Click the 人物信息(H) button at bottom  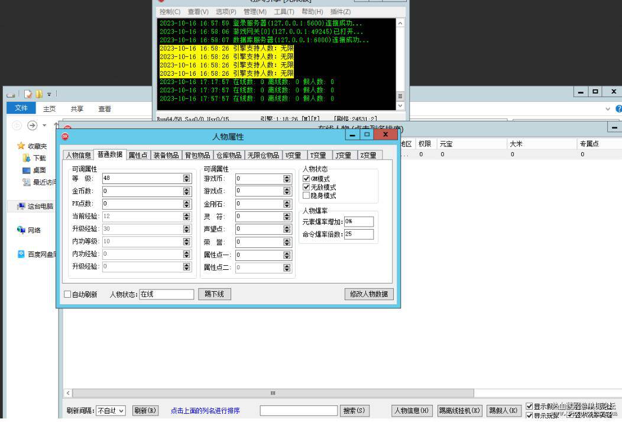[x=412, y=411]
